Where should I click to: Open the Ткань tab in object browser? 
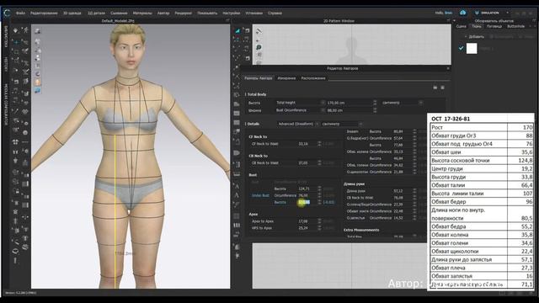(x=477, y=26)
